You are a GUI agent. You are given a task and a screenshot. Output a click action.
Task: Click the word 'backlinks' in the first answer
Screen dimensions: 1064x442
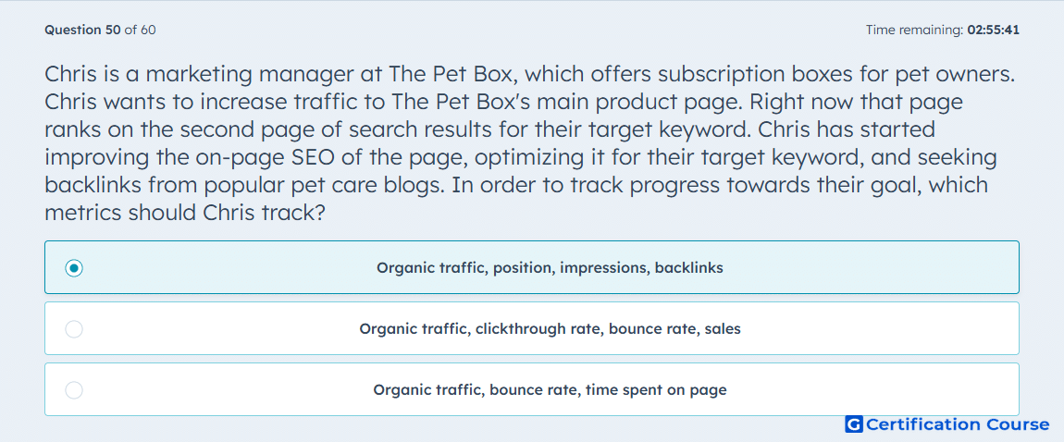pos(688,268)
